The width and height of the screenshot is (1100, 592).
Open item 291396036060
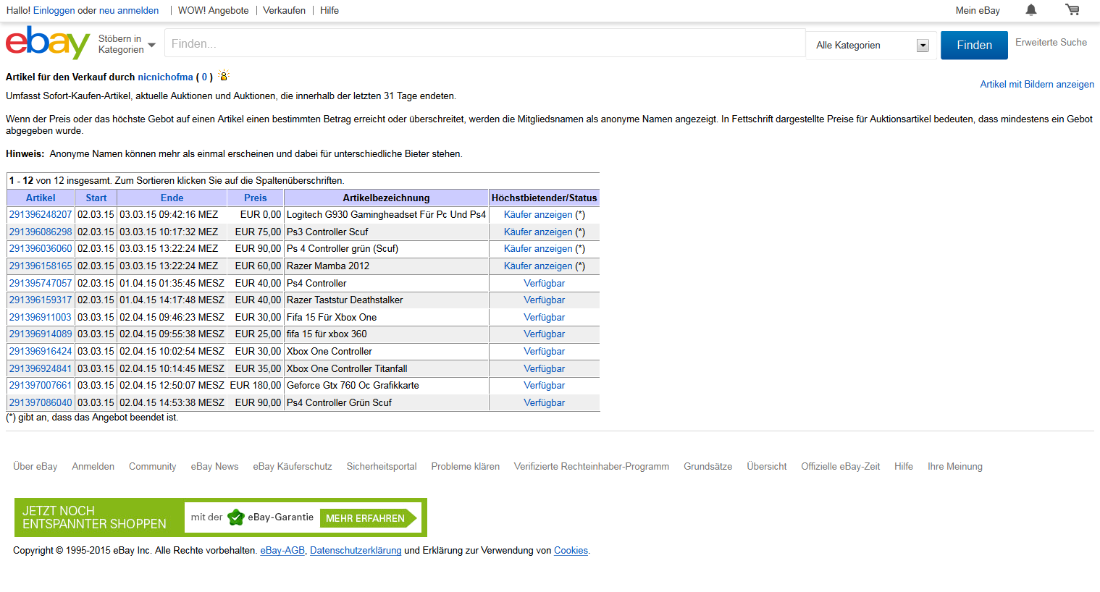click(41, 248)
